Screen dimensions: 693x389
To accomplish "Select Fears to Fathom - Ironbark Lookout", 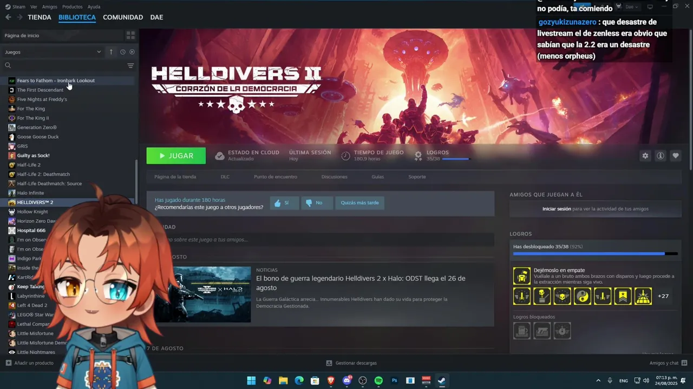I will [68, 81].
